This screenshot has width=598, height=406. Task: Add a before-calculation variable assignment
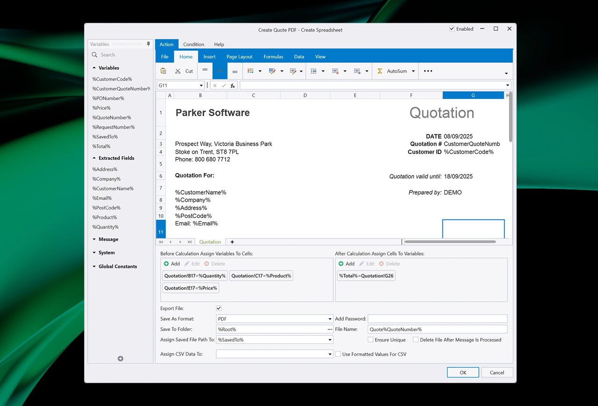pos(171,264)
